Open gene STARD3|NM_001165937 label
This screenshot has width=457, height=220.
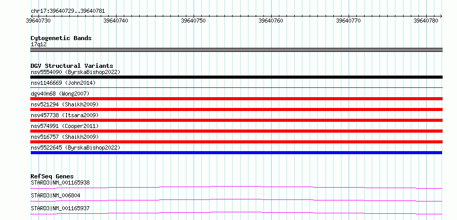click(60, 208)
